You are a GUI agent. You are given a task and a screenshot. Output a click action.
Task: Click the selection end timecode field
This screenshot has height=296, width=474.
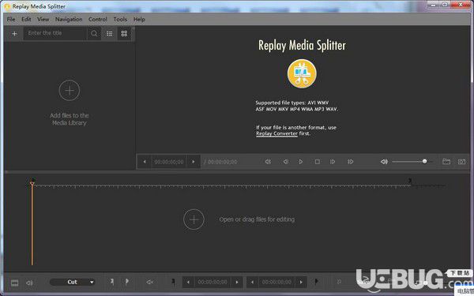pos(276,282)
